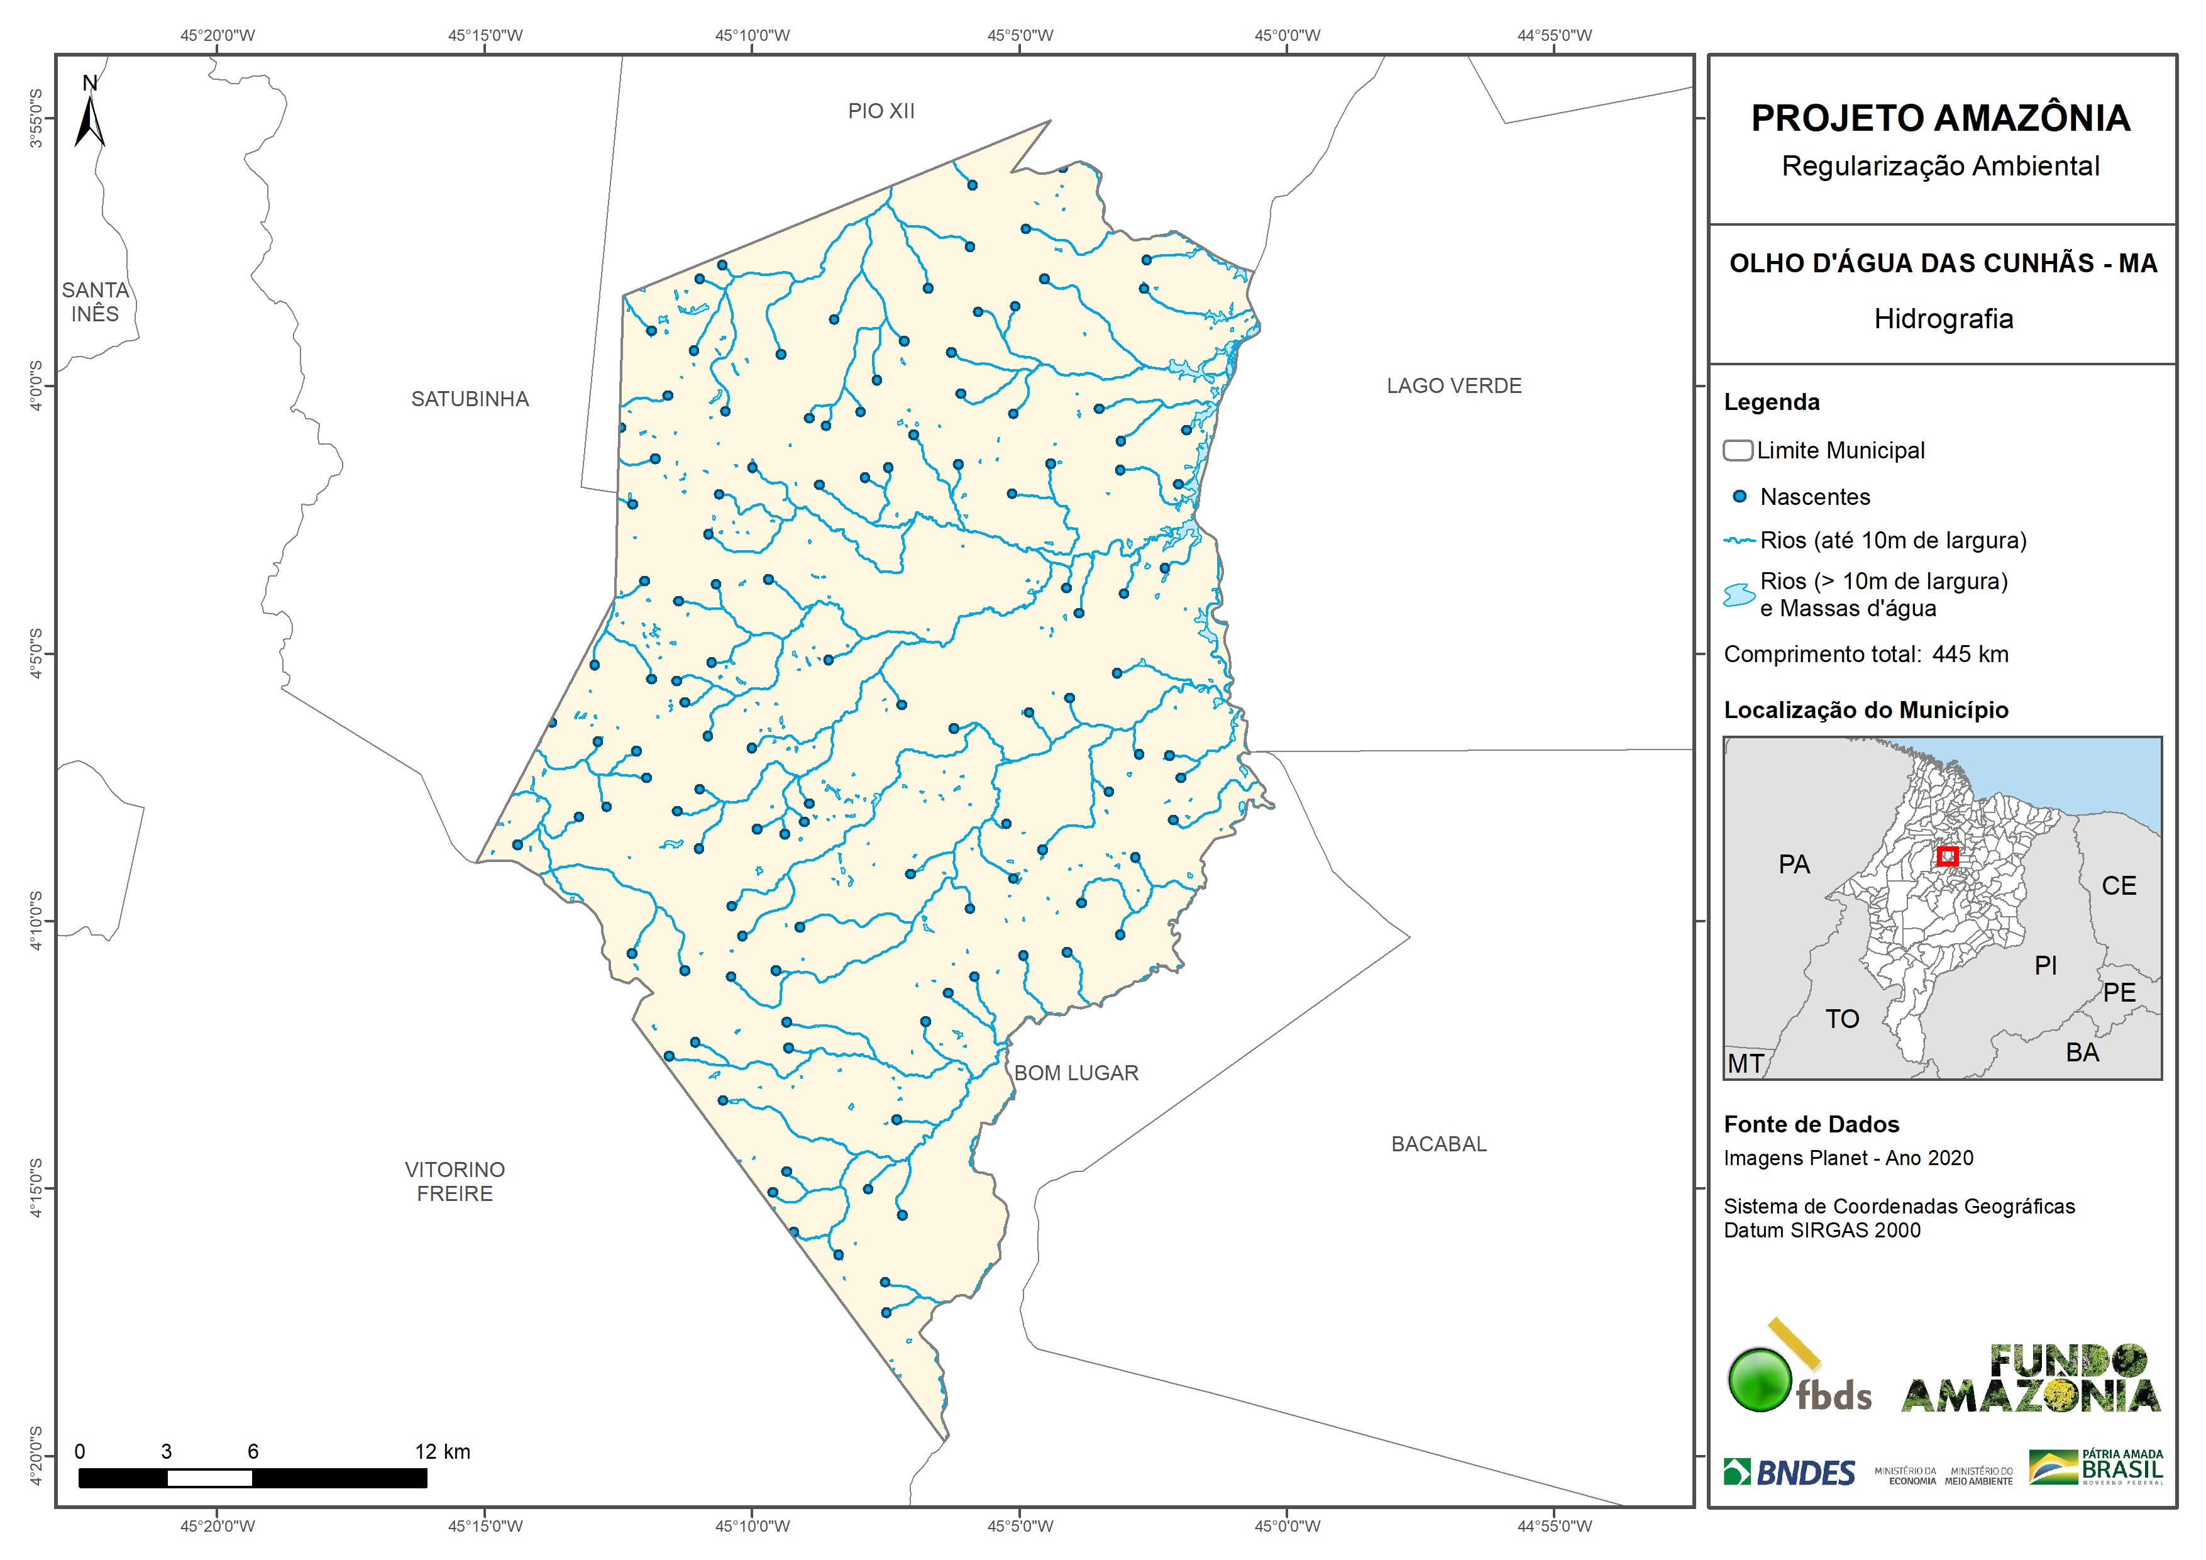The image size is (2206, 1560).
Task: Click the BNDES logo
Action: (1789, 1473)
